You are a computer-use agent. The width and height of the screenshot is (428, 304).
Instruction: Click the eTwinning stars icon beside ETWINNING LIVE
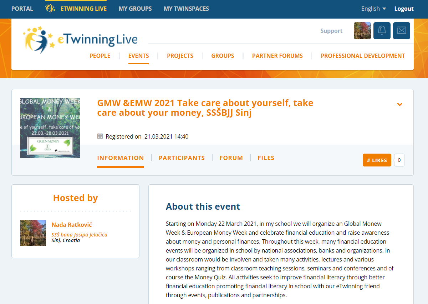(50, 8)
